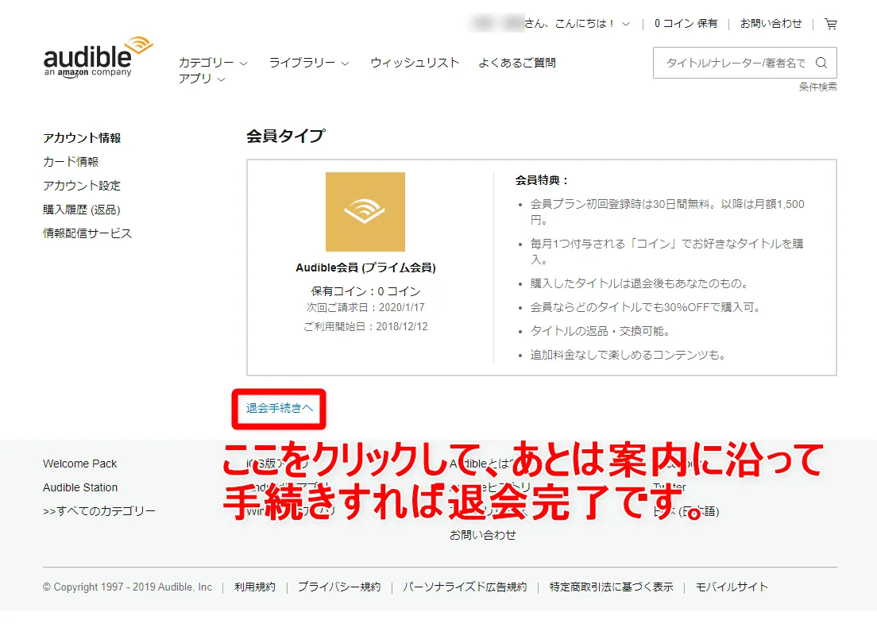Expand the ライブラリー dropdown menu
This screenshot has height=635, width=877.
(309, 63)
